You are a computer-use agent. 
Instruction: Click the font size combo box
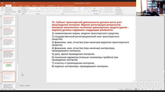tap(39, 8)
